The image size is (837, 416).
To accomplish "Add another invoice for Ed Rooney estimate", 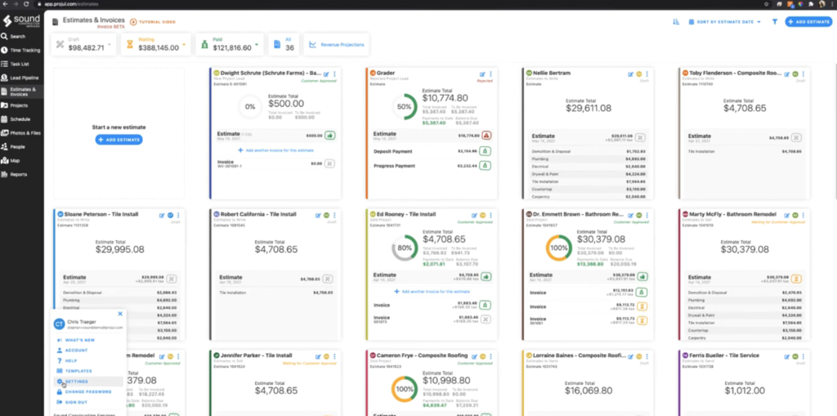I will 432,292.
